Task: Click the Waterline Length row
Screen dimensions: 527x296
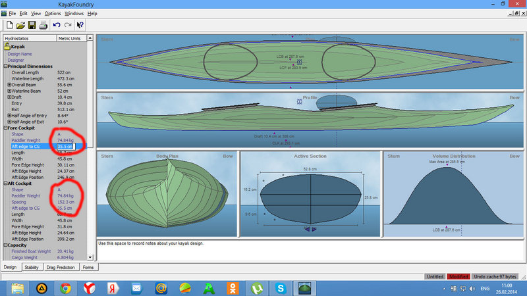Action: (x=45, y=78)
